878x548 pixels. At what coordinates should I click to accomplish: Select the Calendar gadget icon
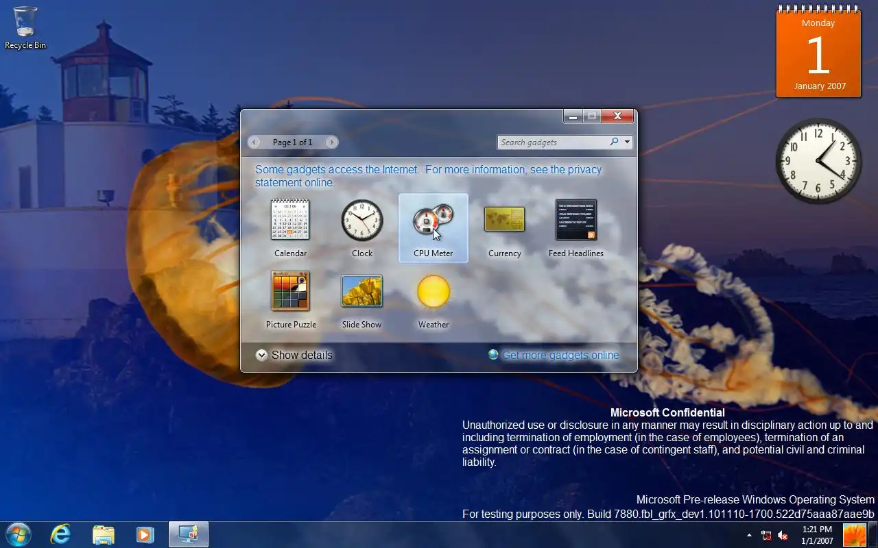[290, 220]
